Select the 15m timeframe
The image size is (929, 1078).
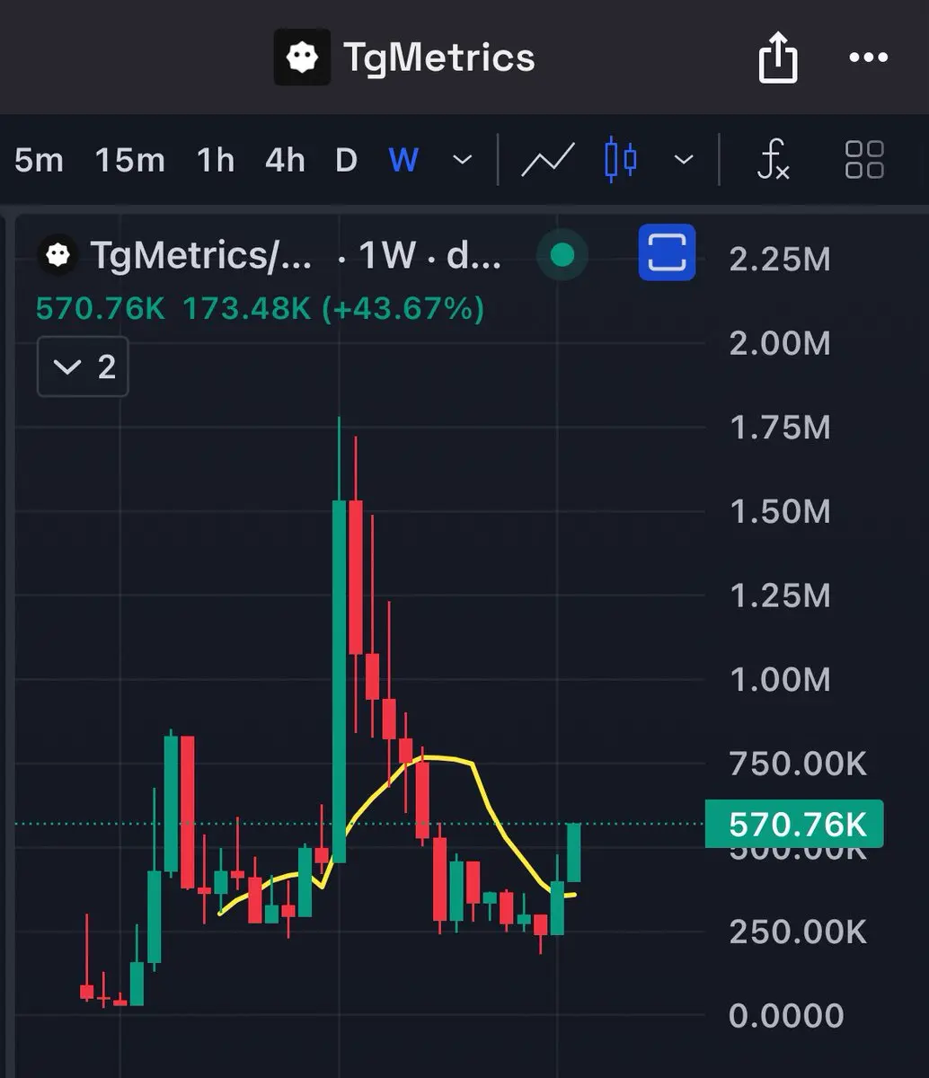point(129,161)
